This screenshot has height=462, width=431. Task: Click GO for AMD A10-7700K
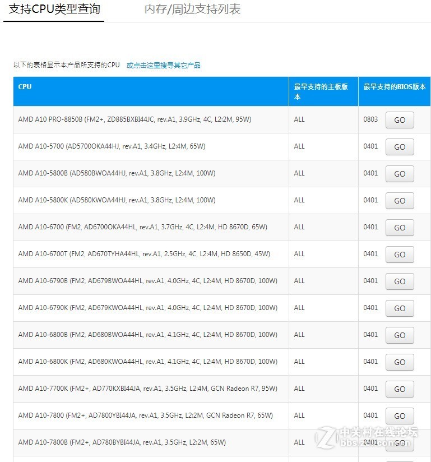(400, 389)
